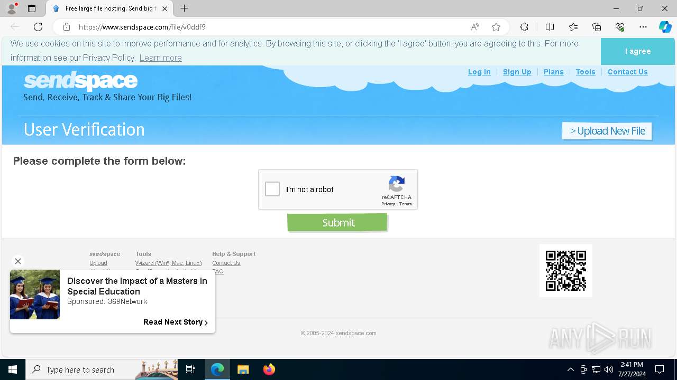677x380 pixels.
Task: Click the Upload New File button
Action: [x=607, y=131]
